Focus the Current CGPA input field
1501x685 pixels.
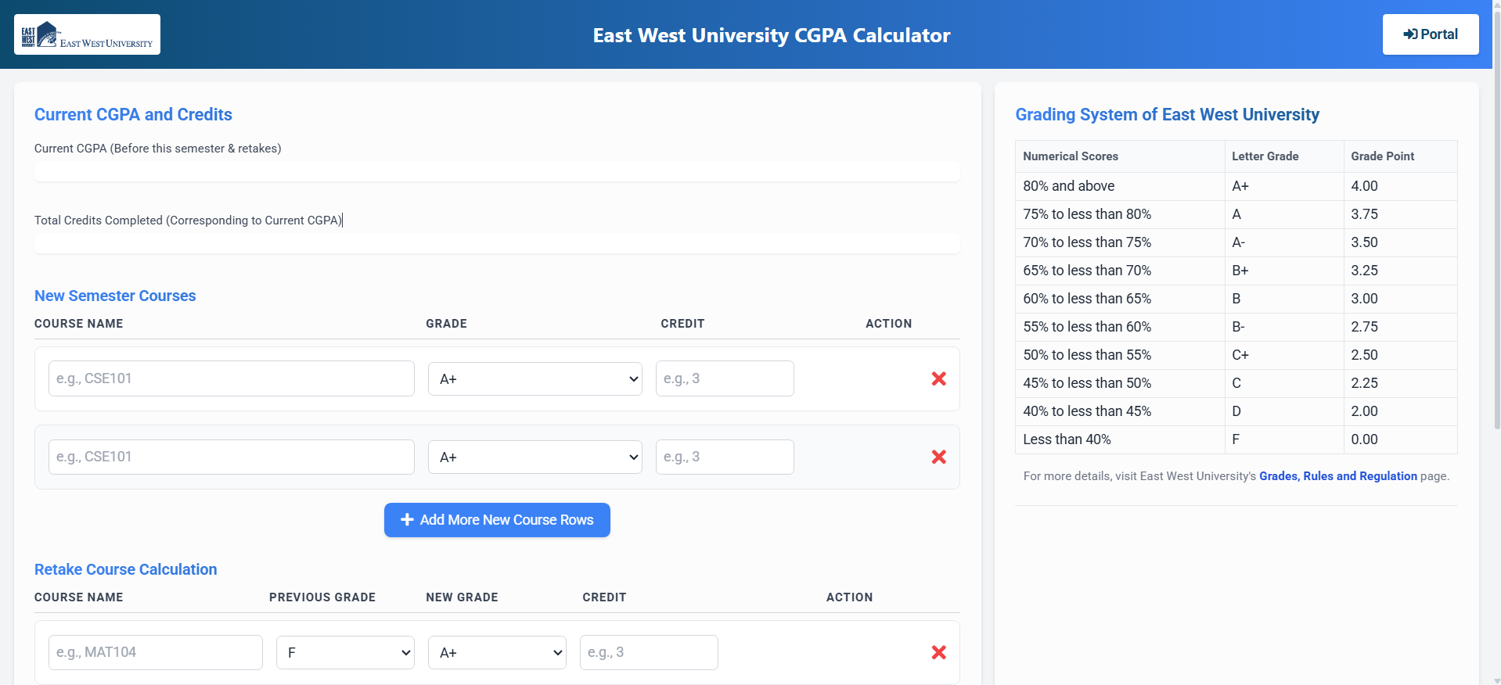point(497,171)
